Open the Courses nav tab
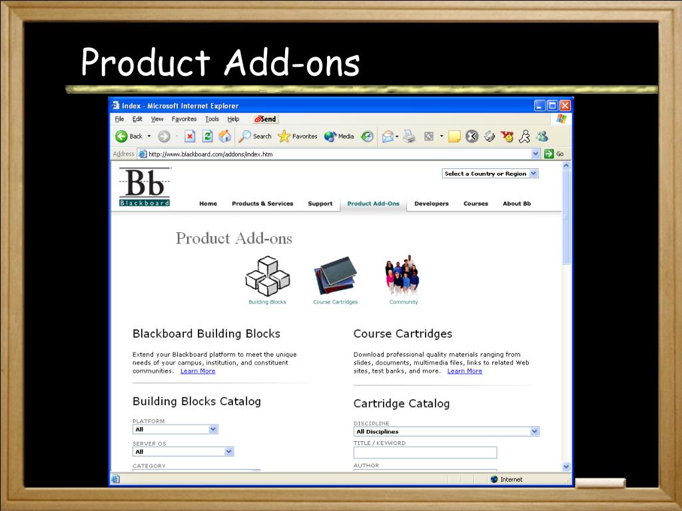The image size is (682, 511). click(476, 204)
